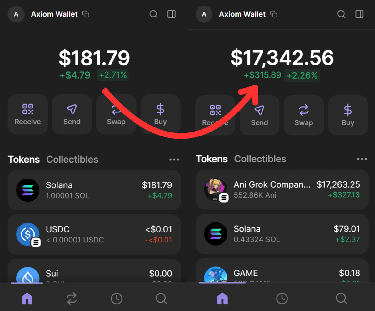The width and height of the screenshot is (375, 311).
Task: Click the right wallet account avatar A
Action: point(204,14)
